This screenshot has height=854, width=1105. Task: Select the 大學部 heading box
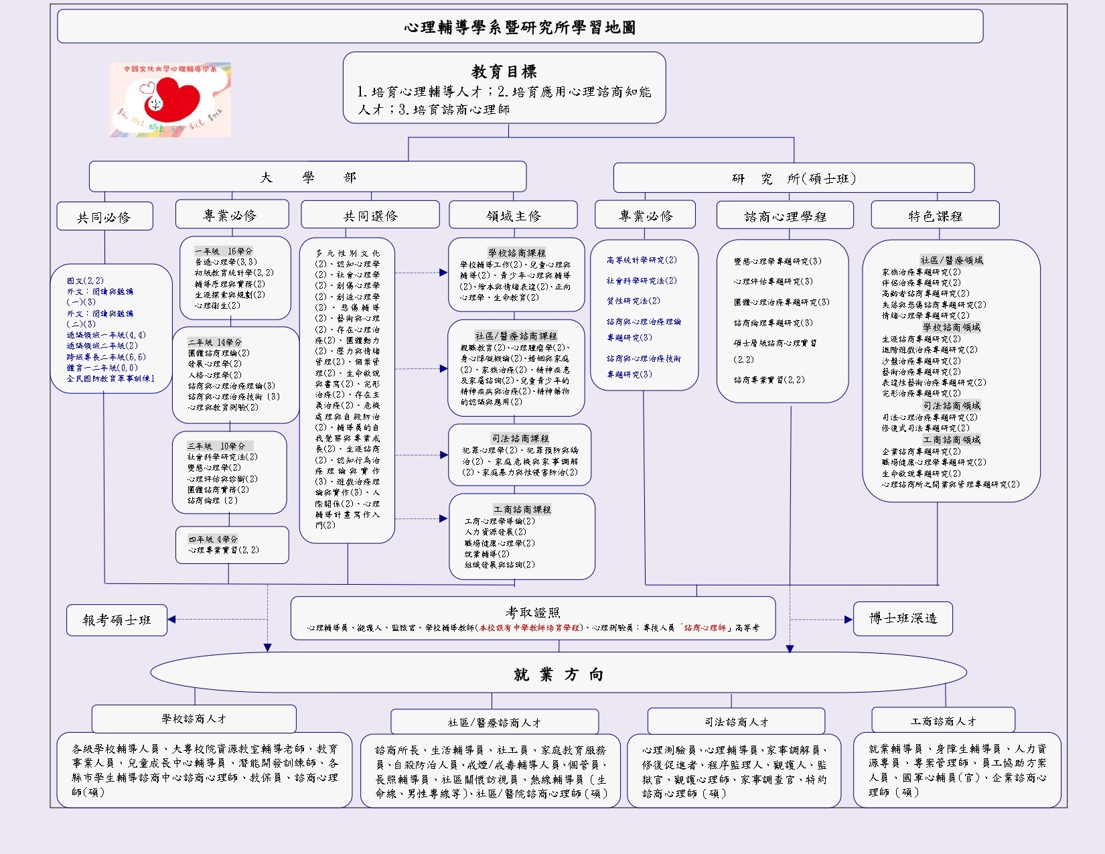pos(307,177)
